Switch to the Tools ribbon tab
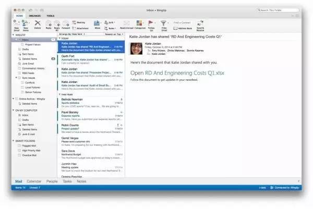 click(x=50, y=16)
